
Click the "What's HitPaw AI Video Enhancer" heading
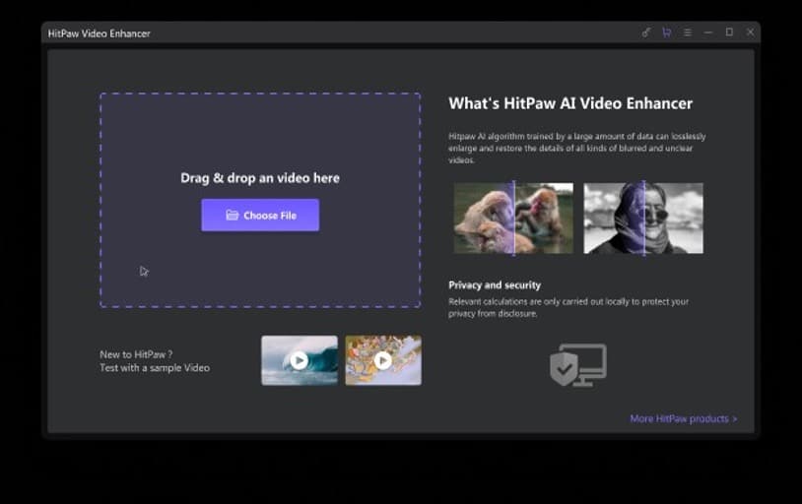click(x=570, y=103)
